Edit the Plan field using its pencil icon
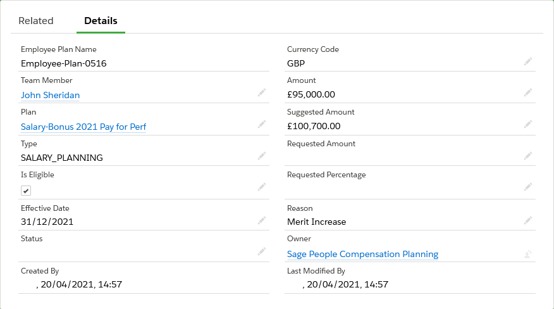 click(x=262, y=125)
